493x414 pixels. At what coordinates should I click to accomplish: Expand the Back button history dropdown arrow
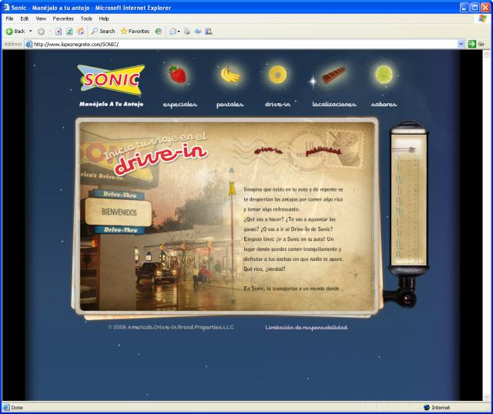(x=31, y=32)
